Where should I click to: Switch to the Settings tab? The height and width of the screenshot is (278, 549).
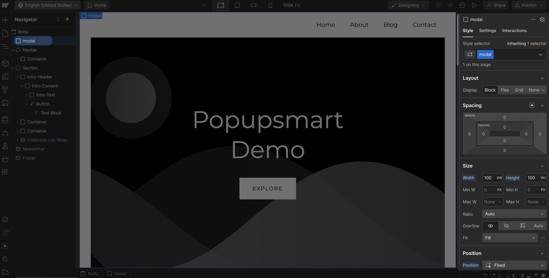(x=487, y=31)
